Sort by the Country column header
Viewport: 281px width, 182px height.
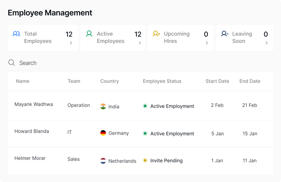(109, 81)
